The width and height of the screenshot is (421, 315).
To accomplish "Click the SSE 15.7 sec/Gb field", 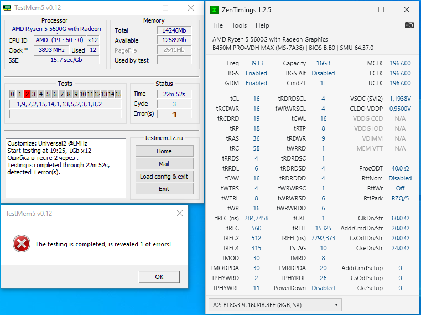I will click(x=66, y=60).
